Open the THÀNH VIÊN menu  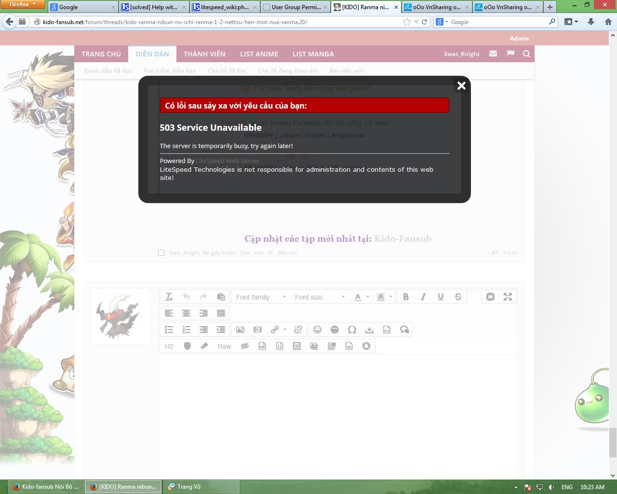[204, 54]
